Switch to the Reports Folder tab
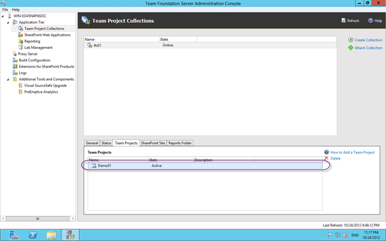Screen dimensions: 386x241 (180, 143)
